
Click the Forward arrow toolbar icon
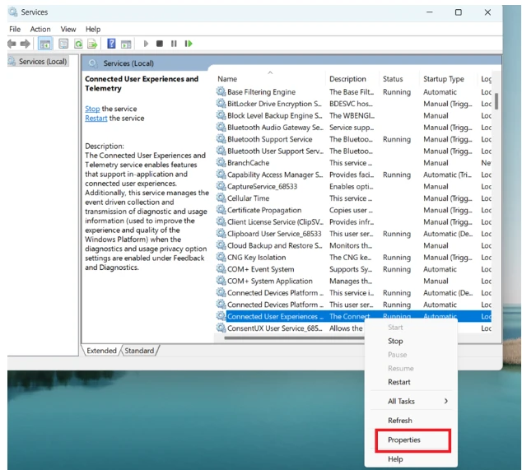coord(26,44)
